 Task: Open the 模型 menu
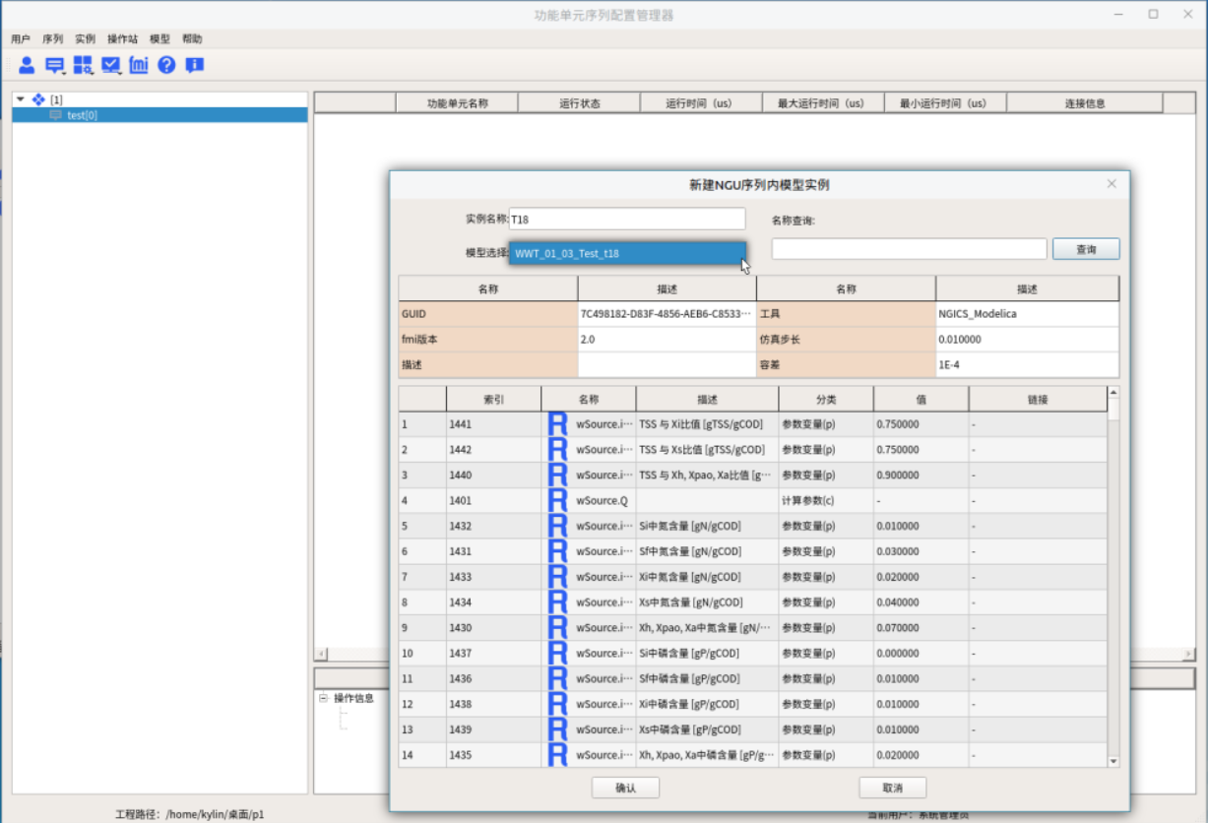click(x=159, y=39)
